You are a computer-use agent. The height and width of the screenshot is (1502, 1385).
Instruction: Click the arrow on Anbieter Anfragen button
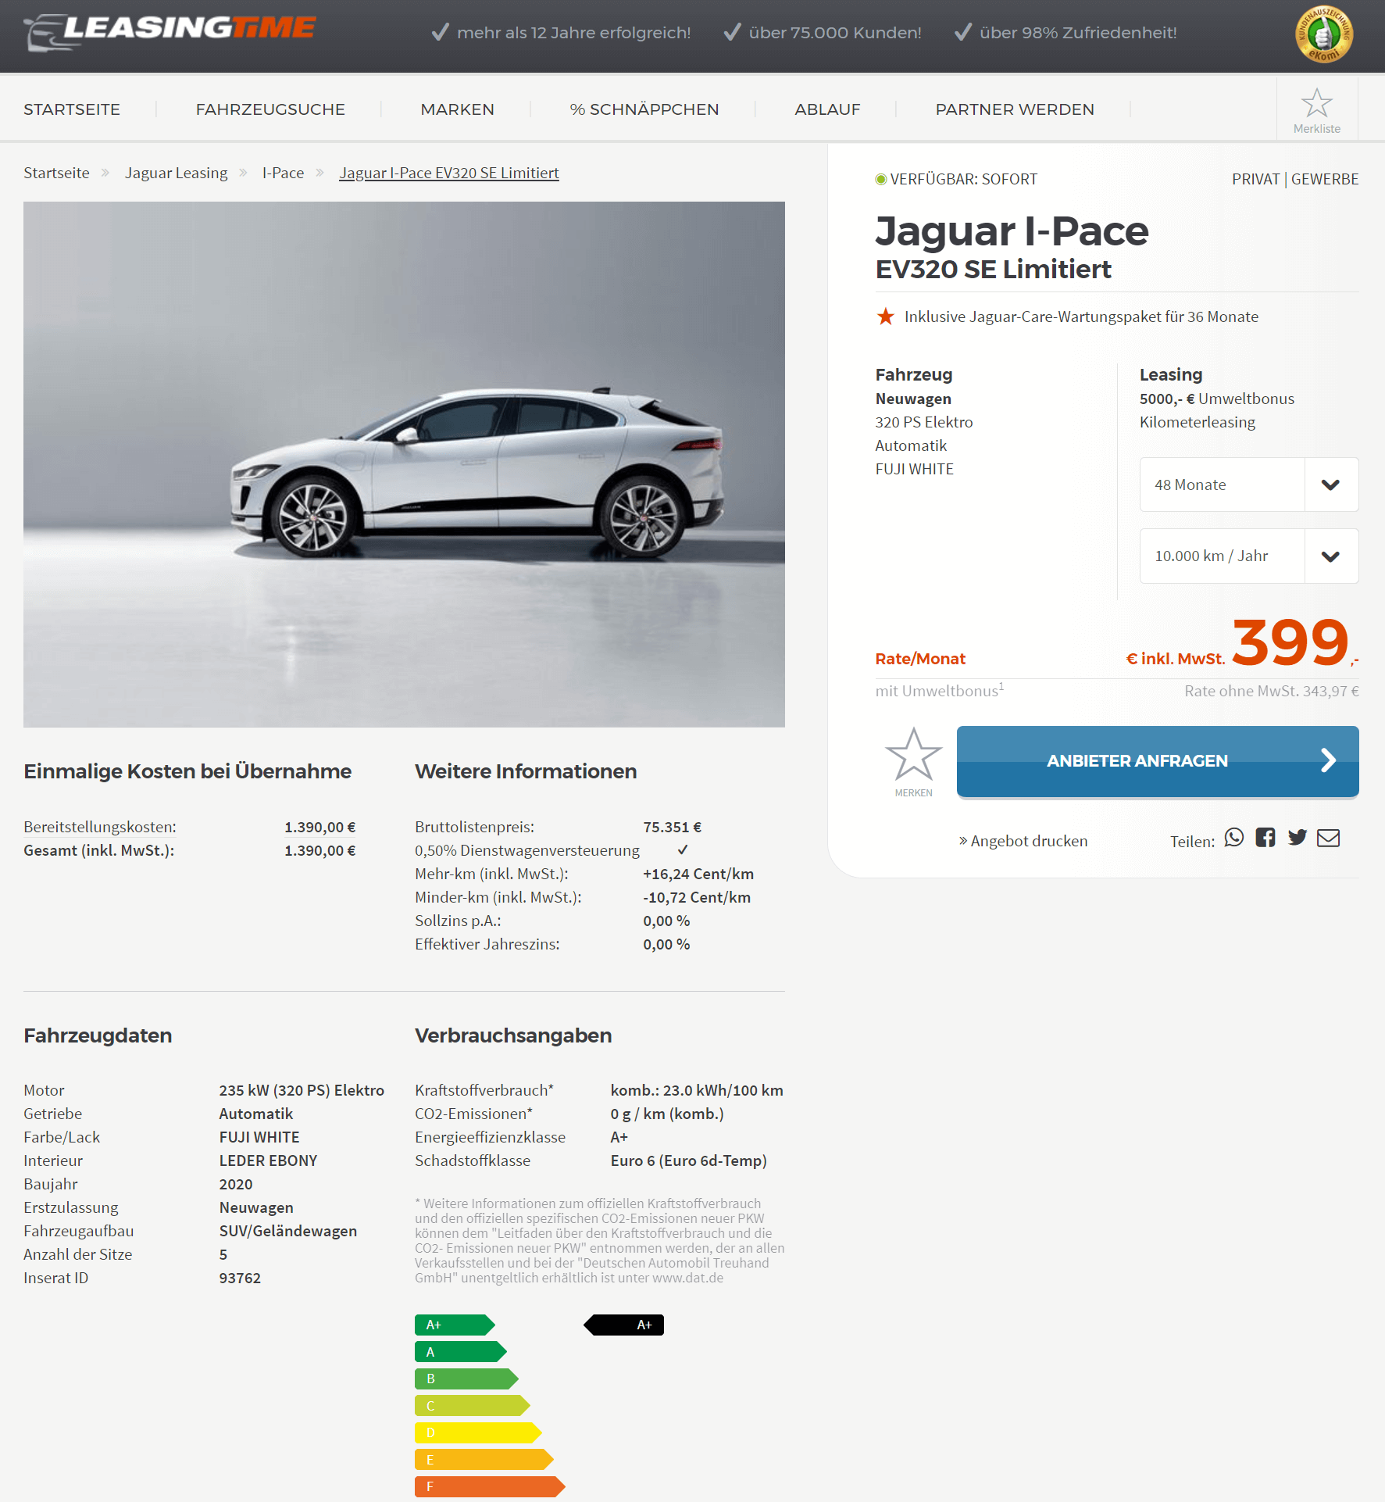pyautogui.click(x=1328, y=760)
